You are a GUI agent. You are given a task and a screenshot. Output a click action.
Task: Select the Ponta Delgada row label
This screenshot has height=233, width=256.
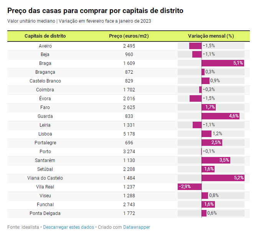(45, 213)
